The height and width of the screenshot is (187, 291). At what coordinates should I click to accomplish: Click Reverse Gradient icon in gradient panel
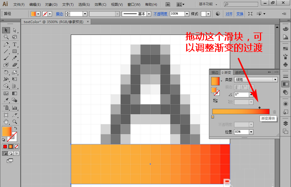[215, 101]
